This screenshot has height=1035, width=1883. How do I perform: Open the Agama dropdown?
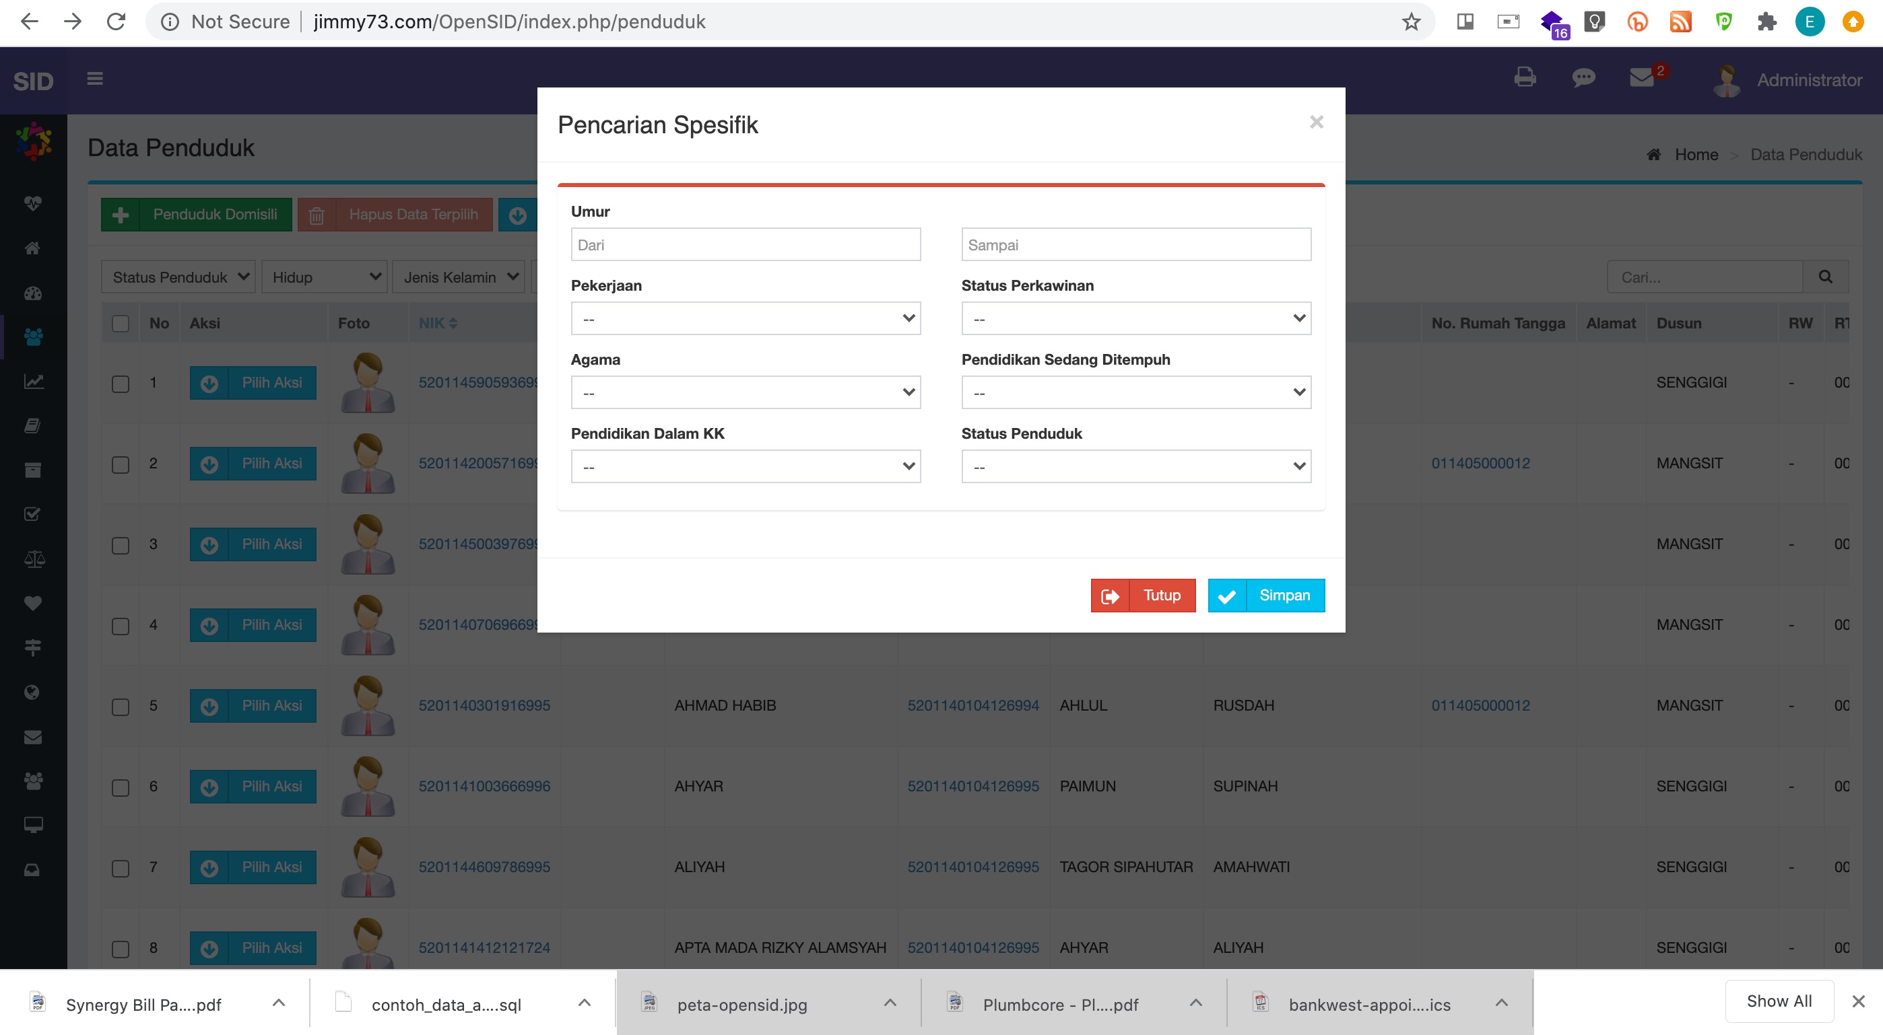[x=746, y=393]
